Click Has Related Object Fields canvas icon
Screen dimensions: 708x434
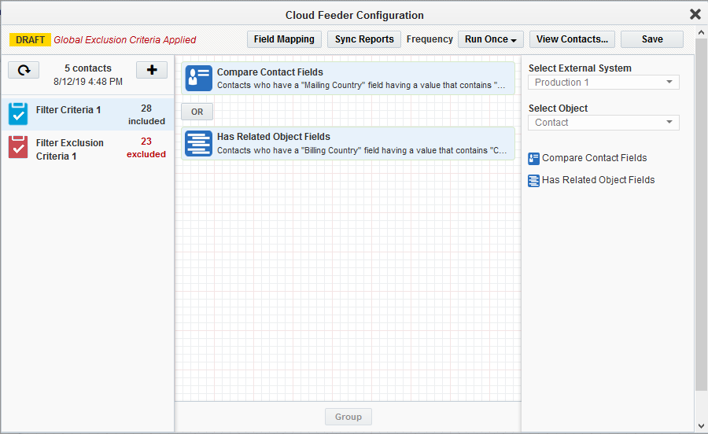198,143
